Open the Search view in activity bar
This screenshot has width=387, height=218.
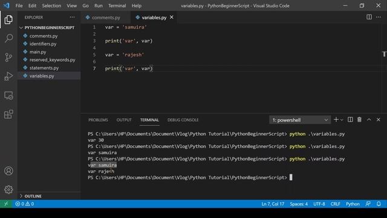click(x=8, y=38)
